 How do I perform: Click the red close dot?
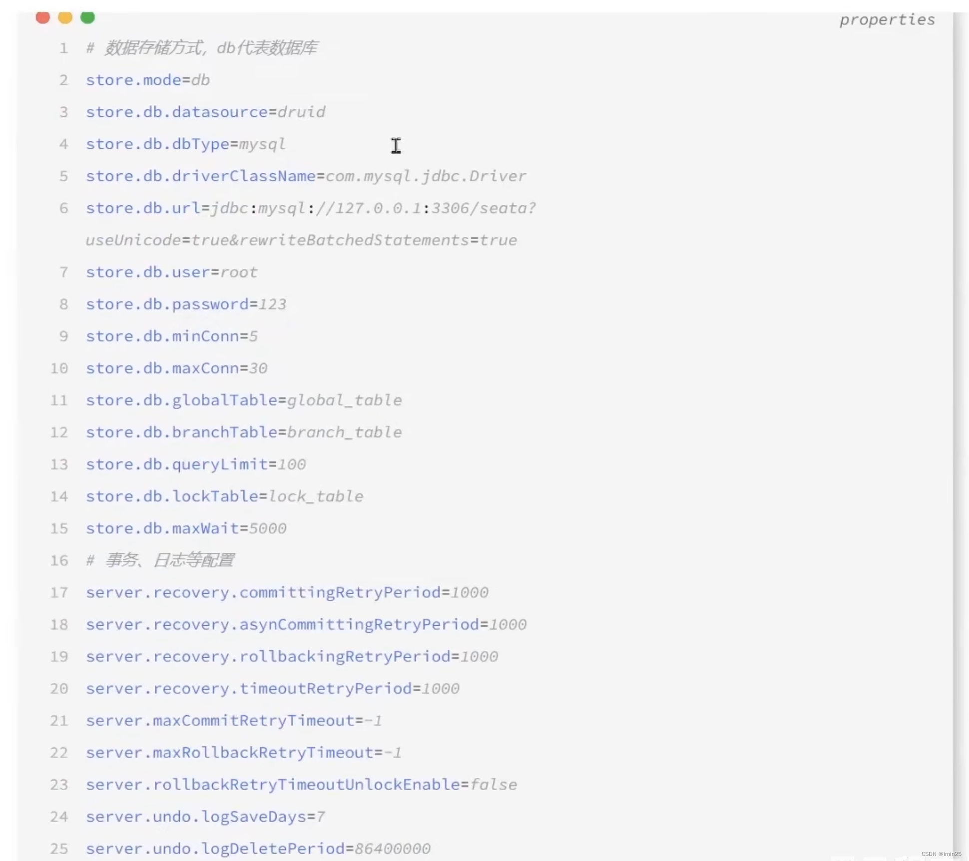[x=43, y=17]
